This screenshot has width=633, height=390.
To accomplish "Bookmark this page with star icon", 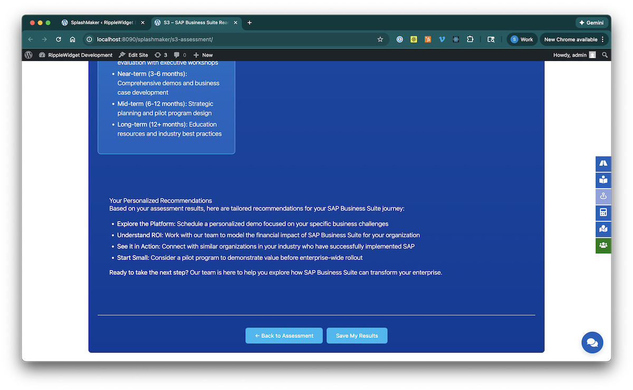I will [x=380, y=39].
